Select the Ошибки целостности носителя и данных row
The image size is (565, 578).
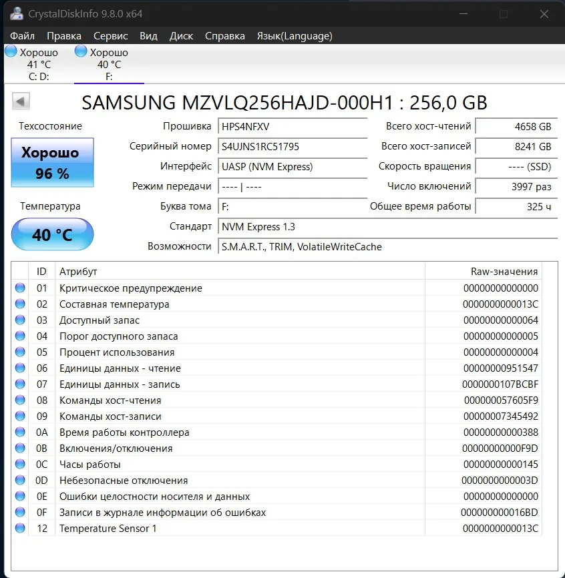[276, 496]
